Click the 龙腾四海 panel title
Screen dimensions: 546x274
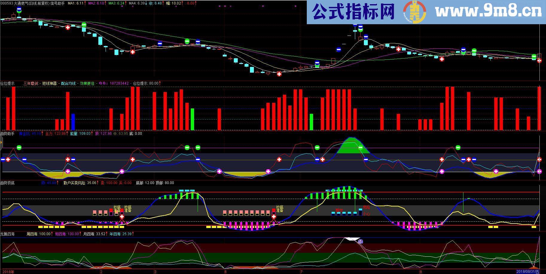[x=7, y=234]
